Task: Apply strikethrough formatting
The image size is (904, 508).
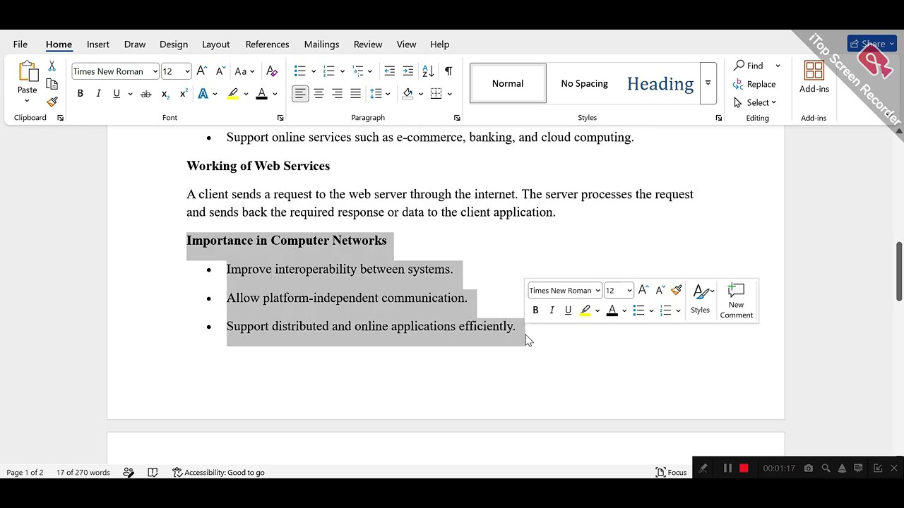Action: 145,94
